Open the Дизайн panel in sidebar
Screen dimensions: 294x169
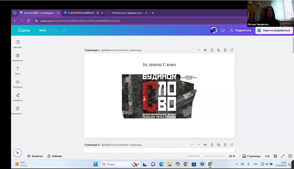click(x=18, y=44)
